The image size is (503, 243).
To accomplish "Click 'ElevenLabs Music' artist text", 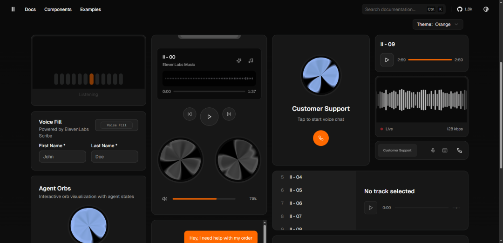I will pos(179,65).
